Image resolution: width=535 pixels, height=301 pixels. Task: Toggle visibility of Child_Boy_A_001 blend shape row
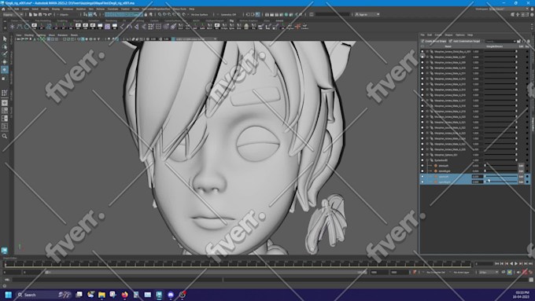[422, 52]
